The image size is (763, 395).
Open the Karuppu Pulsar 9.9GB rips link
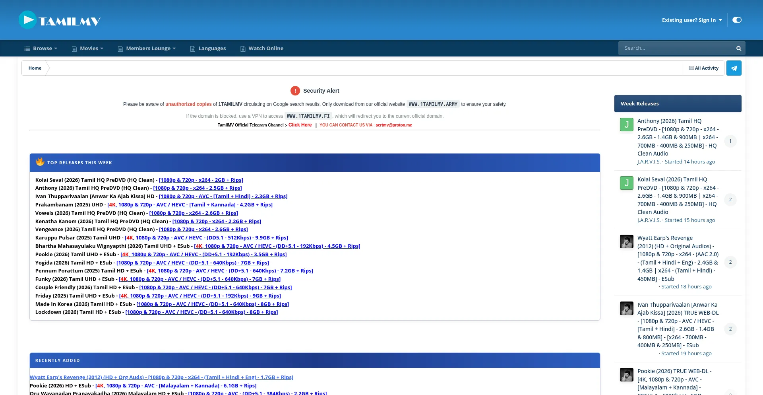point(206,238)
